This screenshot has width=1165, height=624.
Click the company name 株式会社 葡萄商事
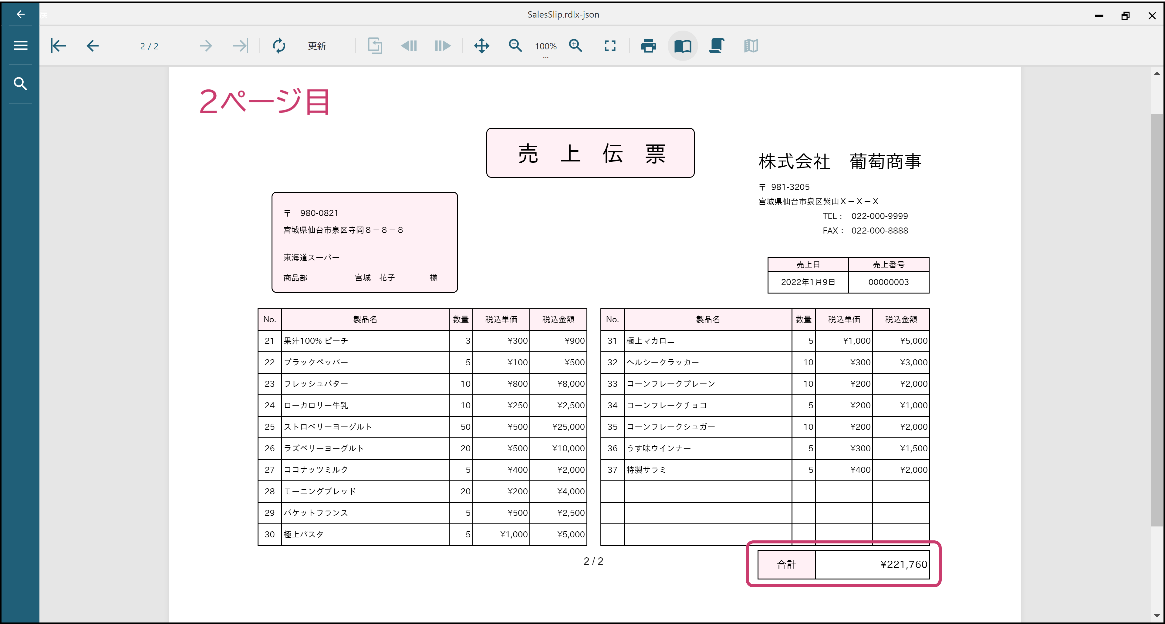[840, 161]
